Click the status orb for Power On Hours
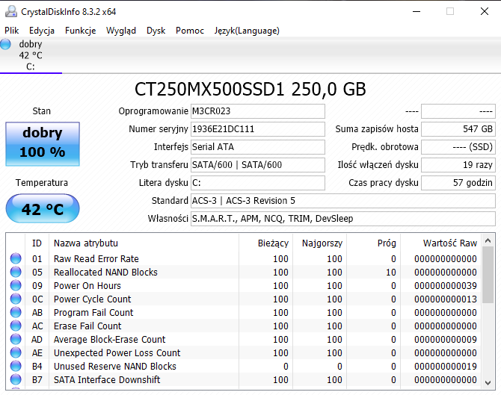 [x=16, y=285]
